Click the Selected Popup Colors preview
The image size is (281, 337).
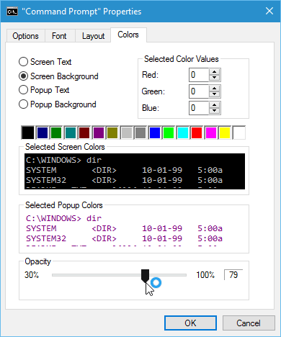click(135, 230)
